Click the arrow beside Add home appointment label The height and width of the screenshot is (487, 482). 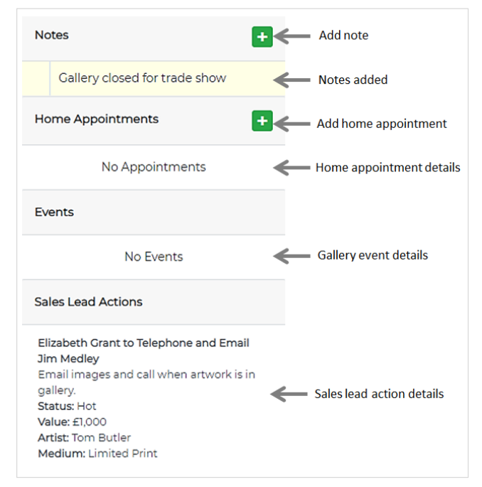[291, 124]
